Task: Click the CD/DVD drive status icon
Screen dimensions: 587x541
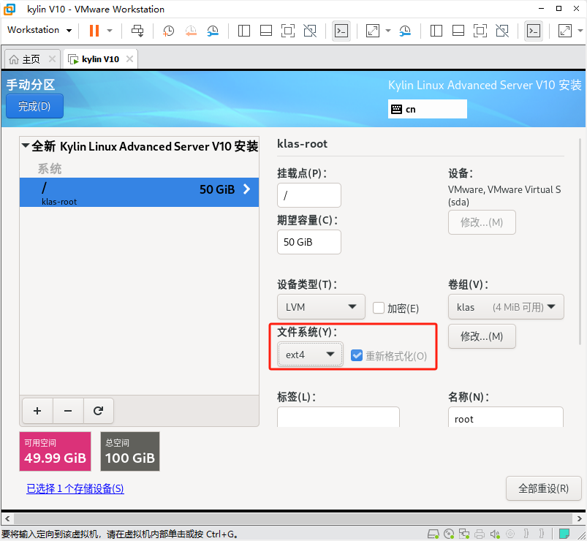Action: coord(449,534)
